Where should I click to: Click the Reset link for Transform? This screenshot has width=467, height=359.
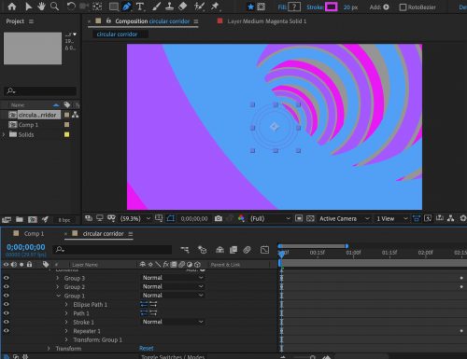point(147,349)
